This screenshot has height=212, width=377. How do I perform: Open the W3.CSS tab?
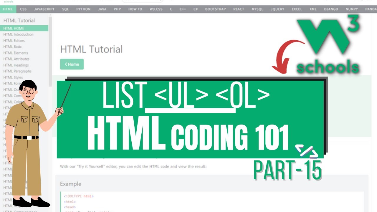pos(156,9)
